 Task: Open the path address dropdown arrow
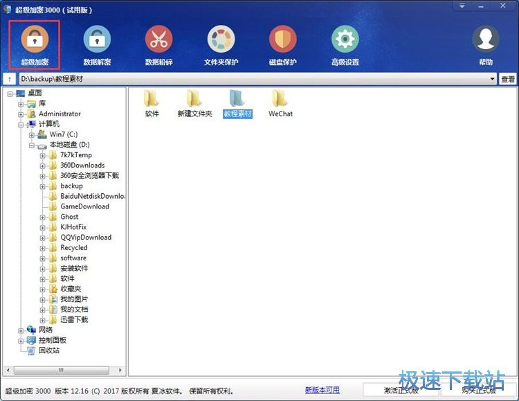(492, 79)
